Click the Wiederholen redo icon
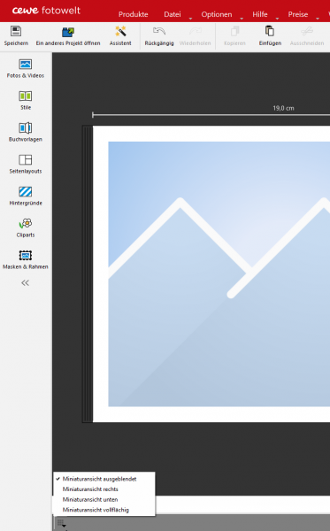Screen dimensions: 330x531 [x=195, y=31]
